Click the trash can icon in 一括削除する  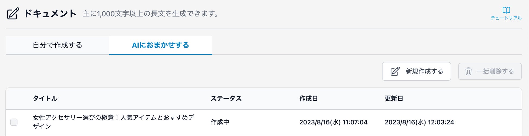tap(469, 72)
